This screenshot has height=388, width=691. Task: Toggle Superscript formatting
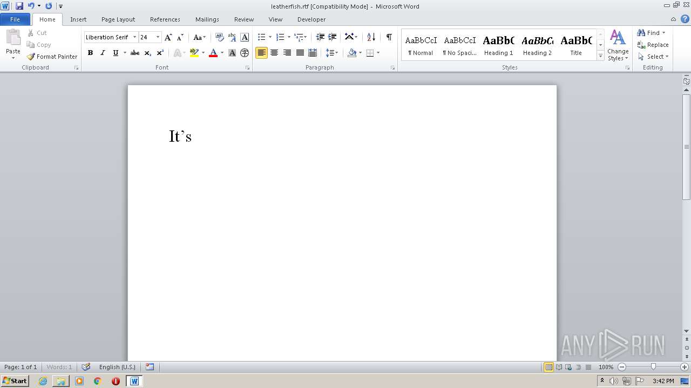(x=160, y=53)
